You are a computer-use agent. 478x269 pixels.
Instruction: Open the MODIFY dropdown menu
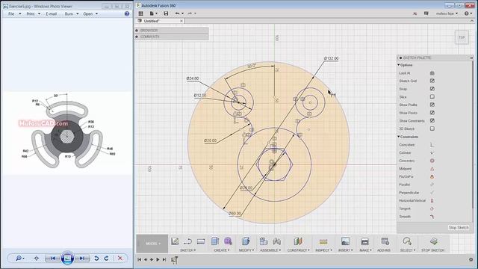[x=246, y=250]
